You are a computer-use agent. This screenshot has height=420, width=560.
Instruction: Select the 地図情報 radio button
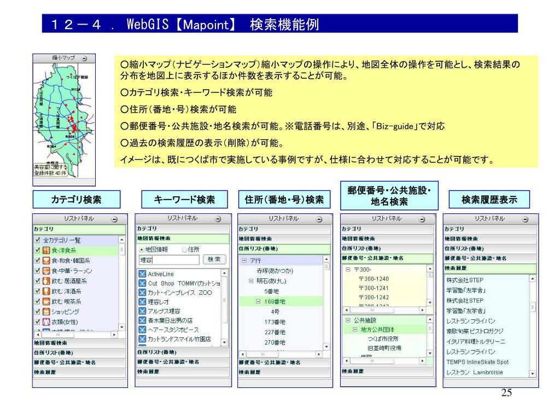(x=142, y=249)
